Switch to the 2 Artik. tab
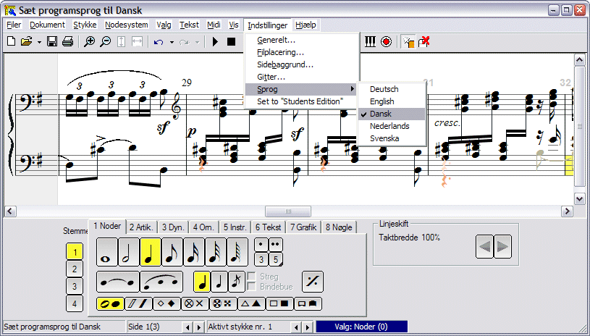This screenshot has width=590, height=336. [x=141, y=227]
